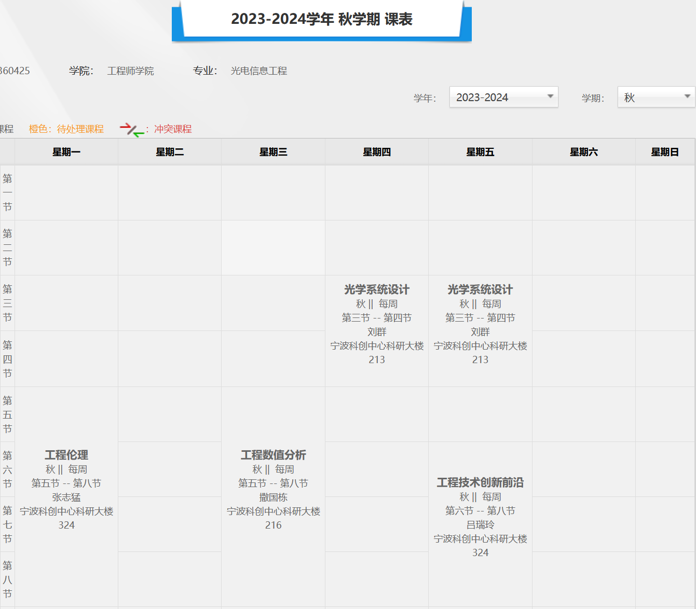Open the 光学系统设计 course on Thursday

point(377,324)
